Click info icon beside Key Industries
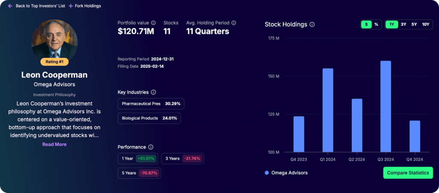Screen dimensions: 439x193 153,92
